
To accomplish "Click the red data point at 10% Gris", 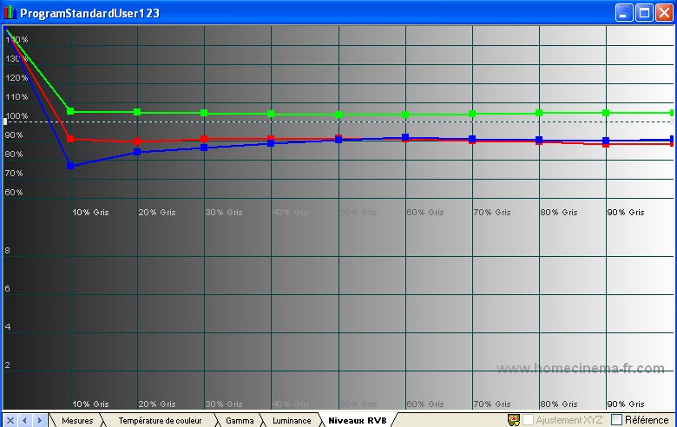I will pos(70,139).
